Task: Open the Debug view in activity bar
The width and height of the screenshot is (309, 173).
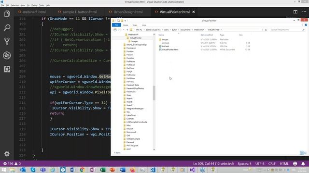Action: (x=7, y=55)
